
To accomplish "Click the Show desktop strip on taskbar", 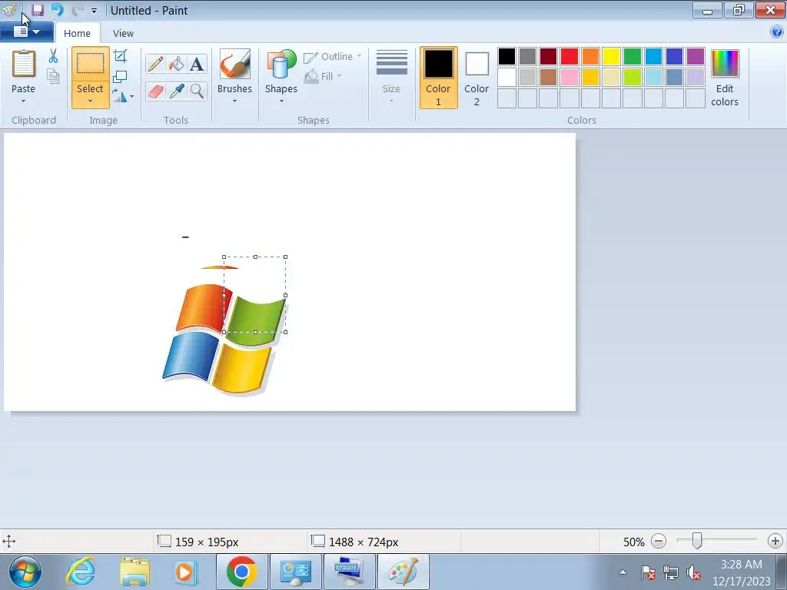I will point(782,572).
